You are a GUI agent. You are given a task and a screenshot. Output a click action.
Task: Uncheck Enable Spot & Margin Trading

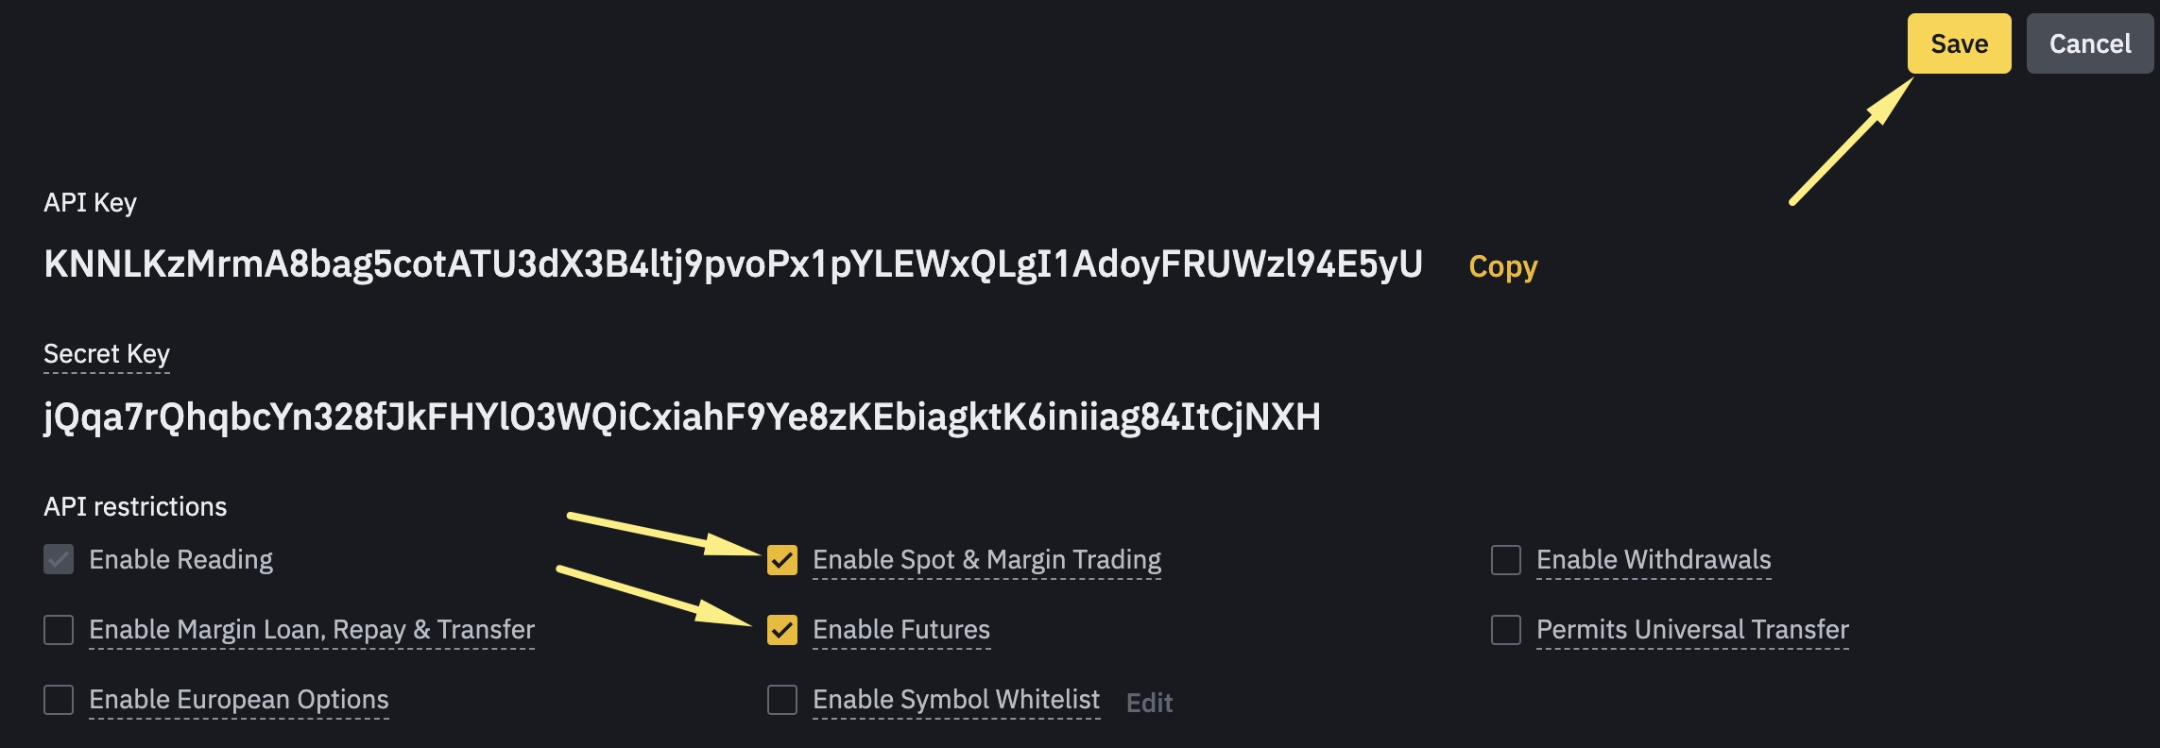point(782,560)
